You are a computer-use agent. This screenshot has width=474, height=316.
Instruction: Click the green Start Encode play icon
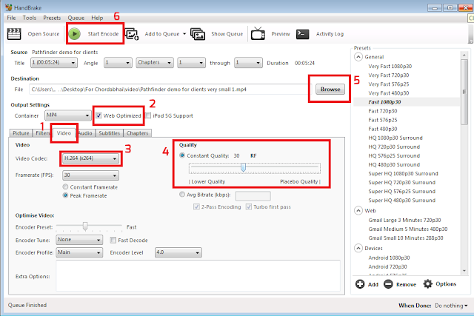coord(74,34)
